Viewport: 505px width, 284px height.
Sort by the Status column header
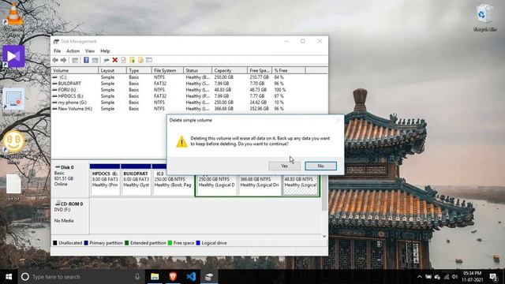click(198, 70)
